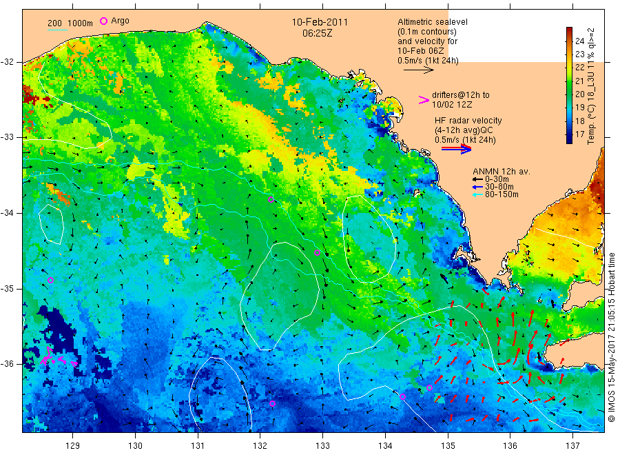Click the IMOS copyright timestamp text
This screenshot has height=455, width=620.
(612, 337)
